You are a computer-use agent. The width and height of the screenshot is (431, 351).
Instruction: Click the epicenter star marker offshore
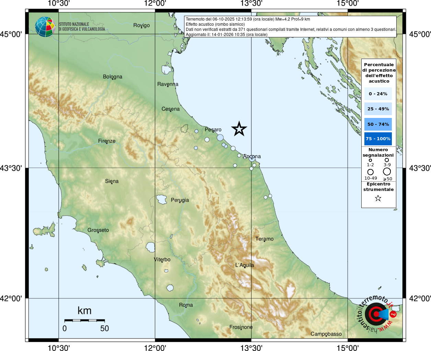239,129
